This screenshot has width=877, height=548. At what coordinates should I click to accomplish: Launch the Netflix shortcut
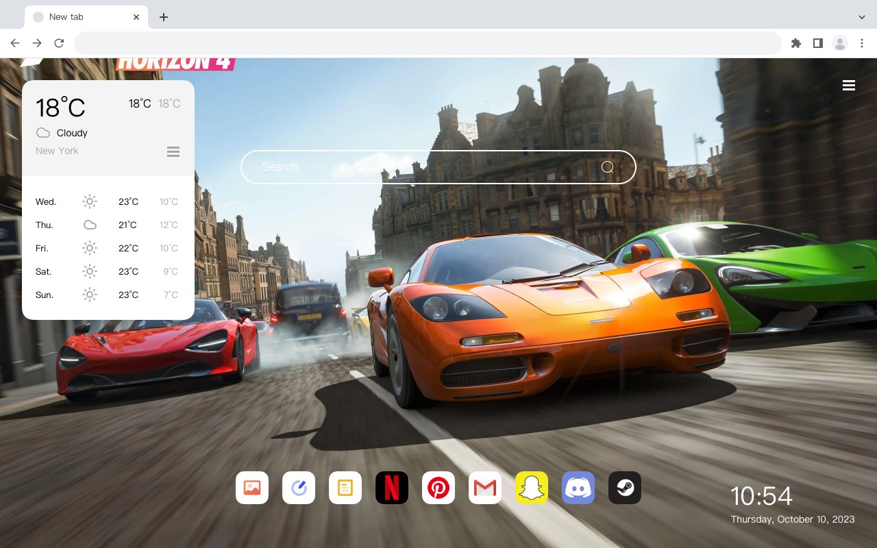click(392, 488)
